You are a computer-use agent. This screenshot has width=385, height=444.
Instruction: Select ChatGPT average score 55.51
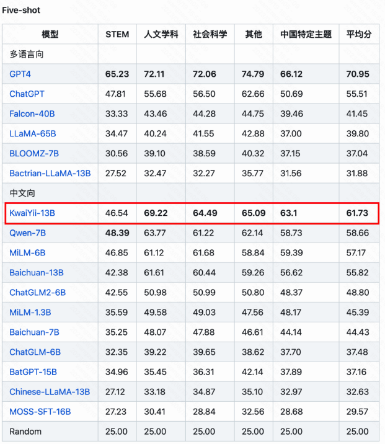pos(356,94)
